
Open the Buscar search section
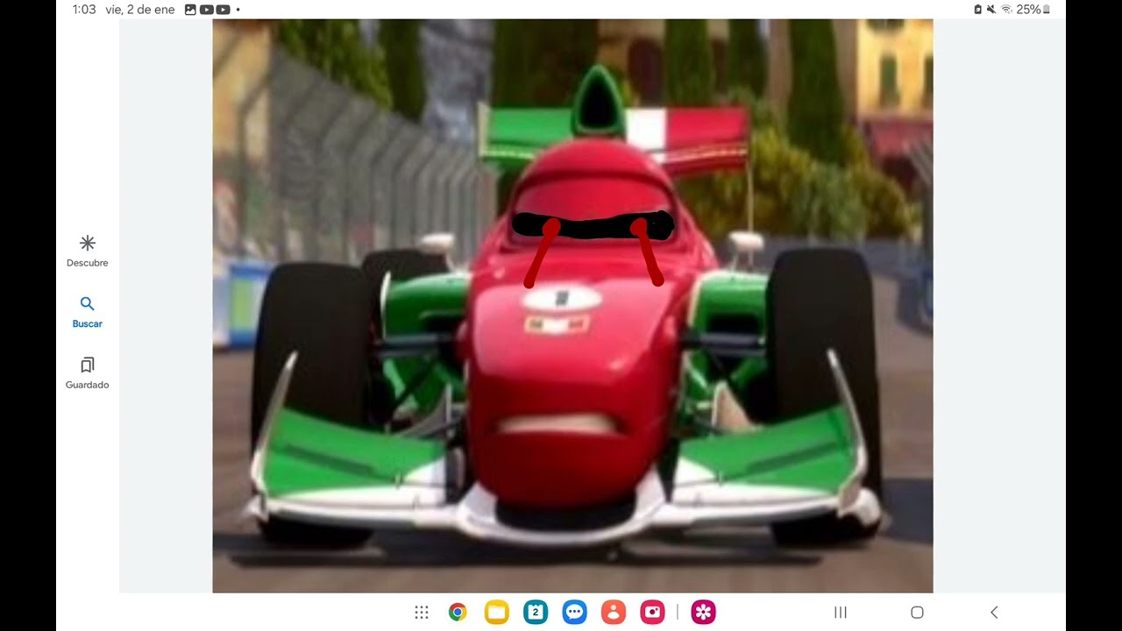click(88, 313)
